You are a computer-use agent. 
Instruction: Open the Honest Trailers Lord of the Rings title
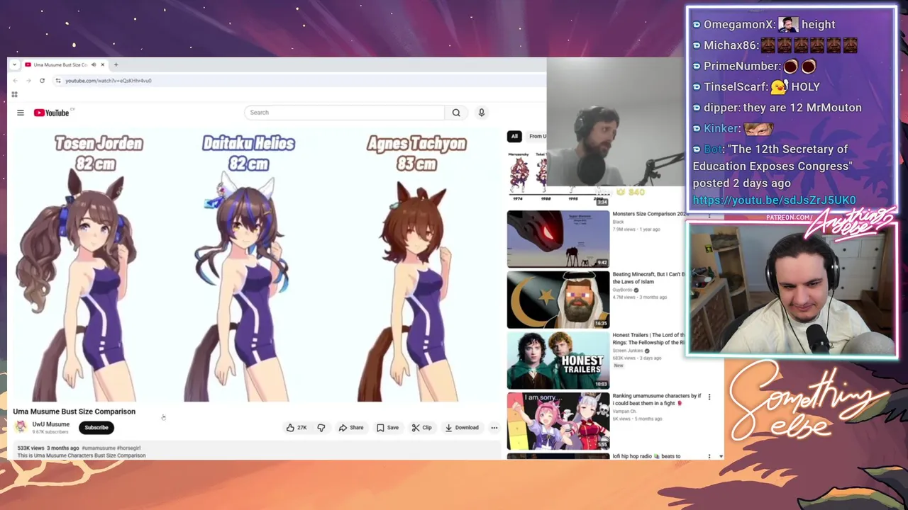pos(648,339)
